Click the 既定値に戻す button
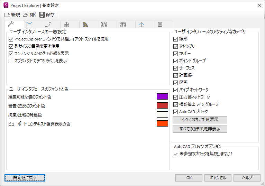Image resolution: width=265 pixels, height=186 pixels. tap(25, 178)
